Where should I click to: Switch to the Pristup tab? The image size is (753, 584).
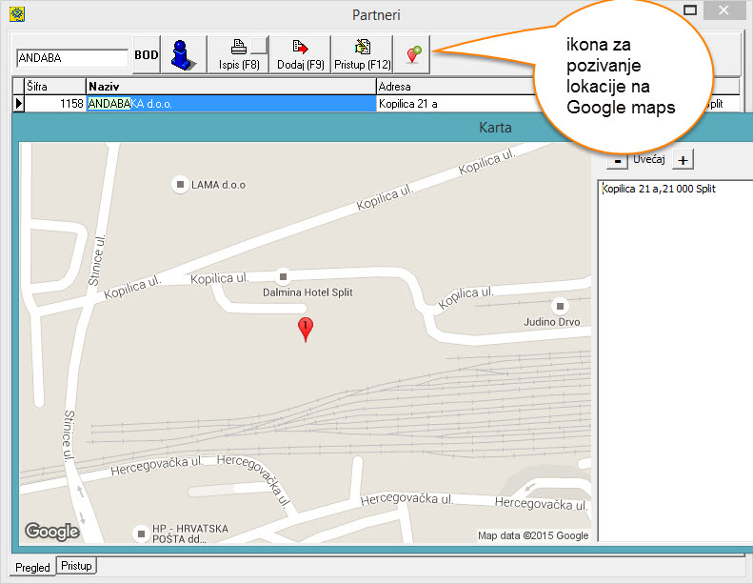point(76,566)
